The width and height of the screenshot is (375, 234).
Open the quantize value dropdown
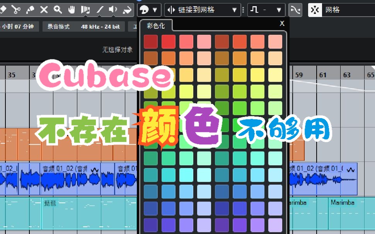tap(267, 10)
